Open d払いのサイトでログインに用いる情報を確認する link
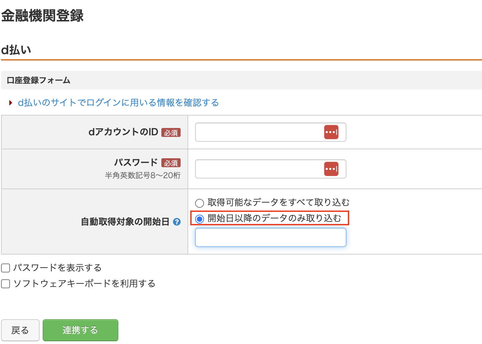 (x=118, y=103)
